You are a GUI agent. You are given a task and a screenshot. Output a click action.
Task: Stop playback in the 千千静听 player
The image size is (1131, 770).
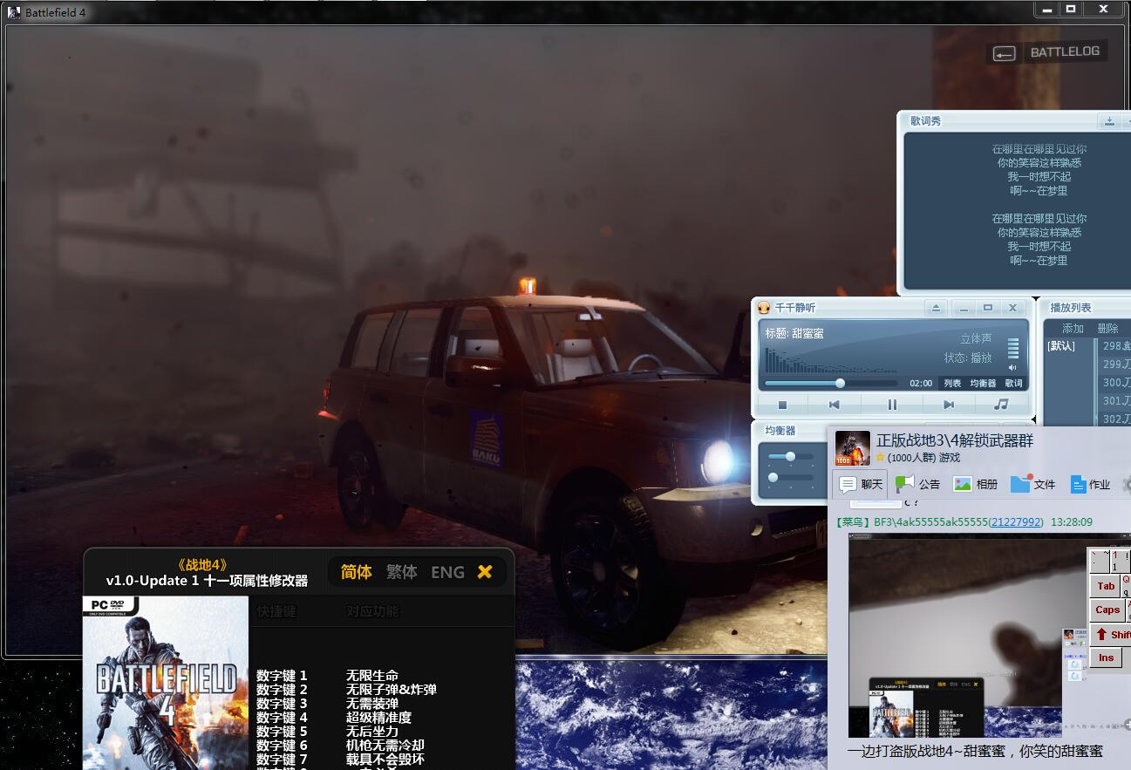[x=782, y=405]
